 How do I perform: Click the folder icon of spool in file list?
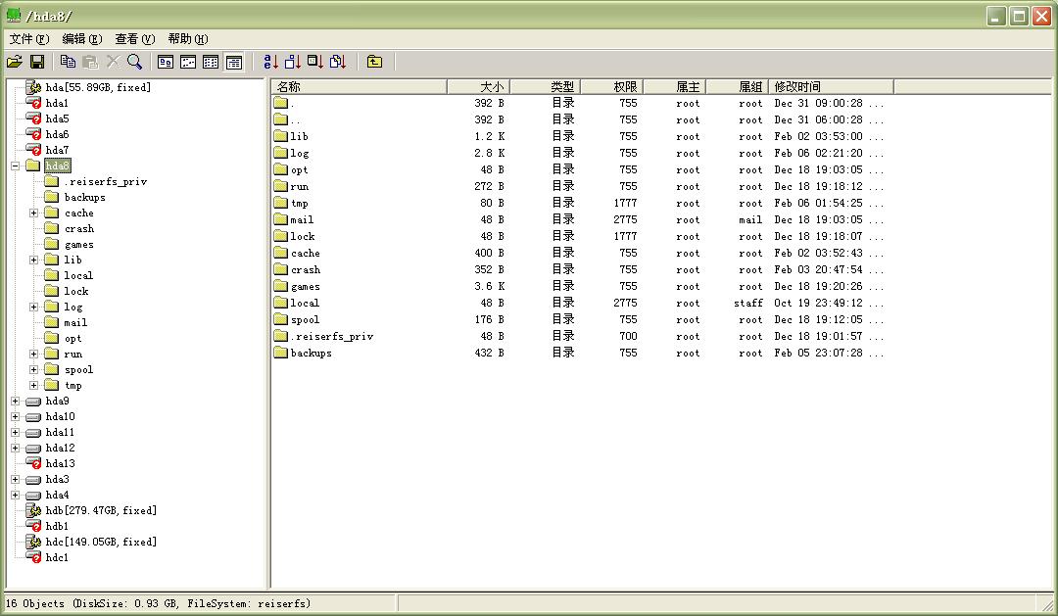[x=281, y=320]
